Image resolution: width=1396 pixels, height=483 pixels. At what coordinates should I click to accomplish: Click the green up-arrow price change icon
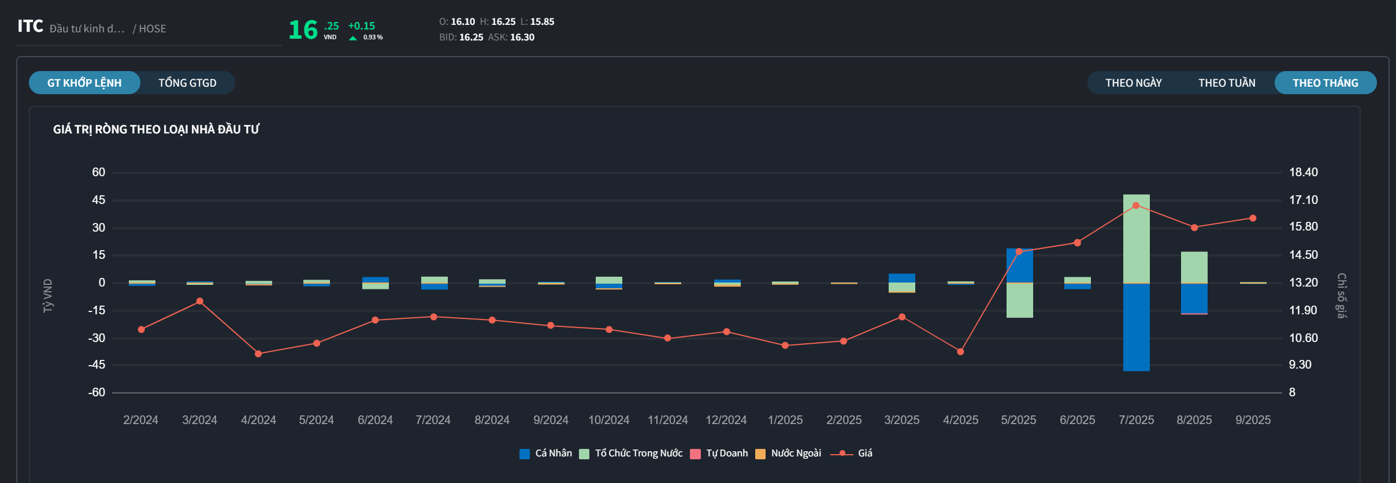tap(352, 38)
